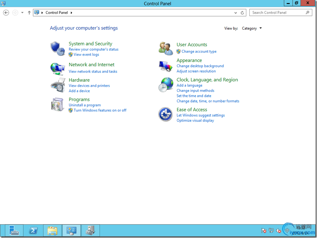This screenshot has height=238, width=317.
Task: Open File Explorer from the taskbar
Action: point(52,231)
